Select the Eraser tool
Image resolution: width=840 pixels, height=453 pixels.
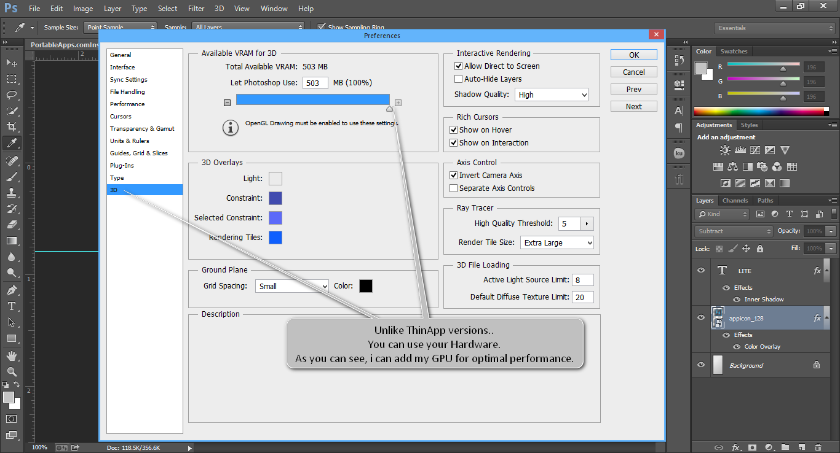click(x=12, y=224)
